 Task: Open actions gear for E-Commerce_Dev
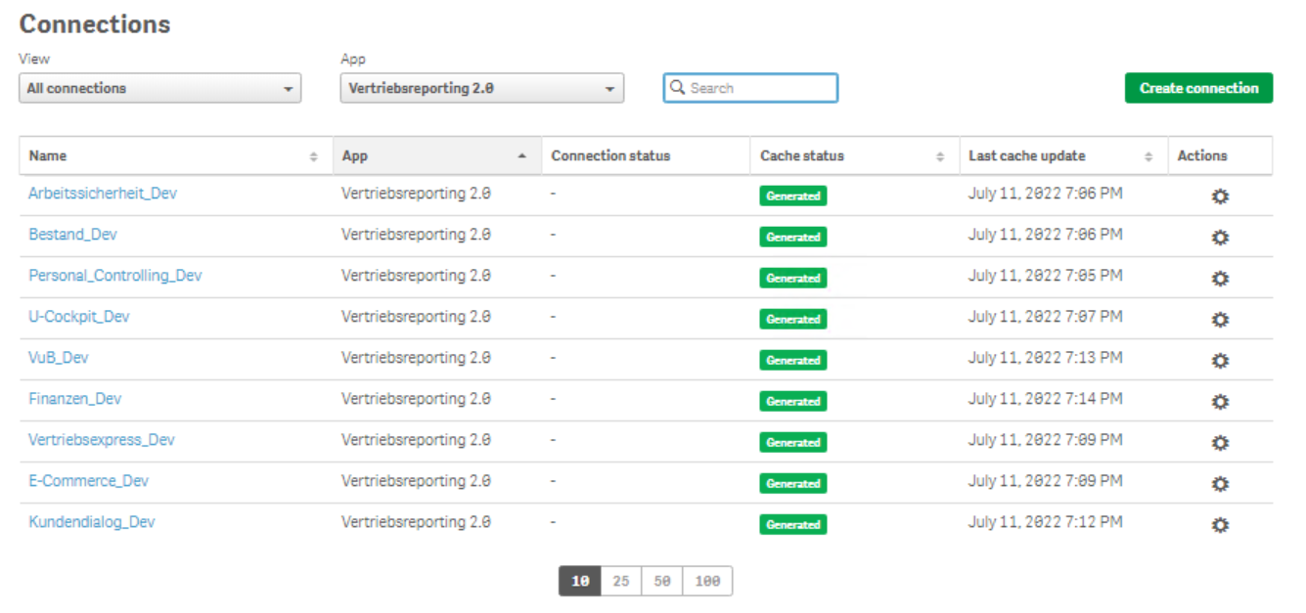(1220, 484)
